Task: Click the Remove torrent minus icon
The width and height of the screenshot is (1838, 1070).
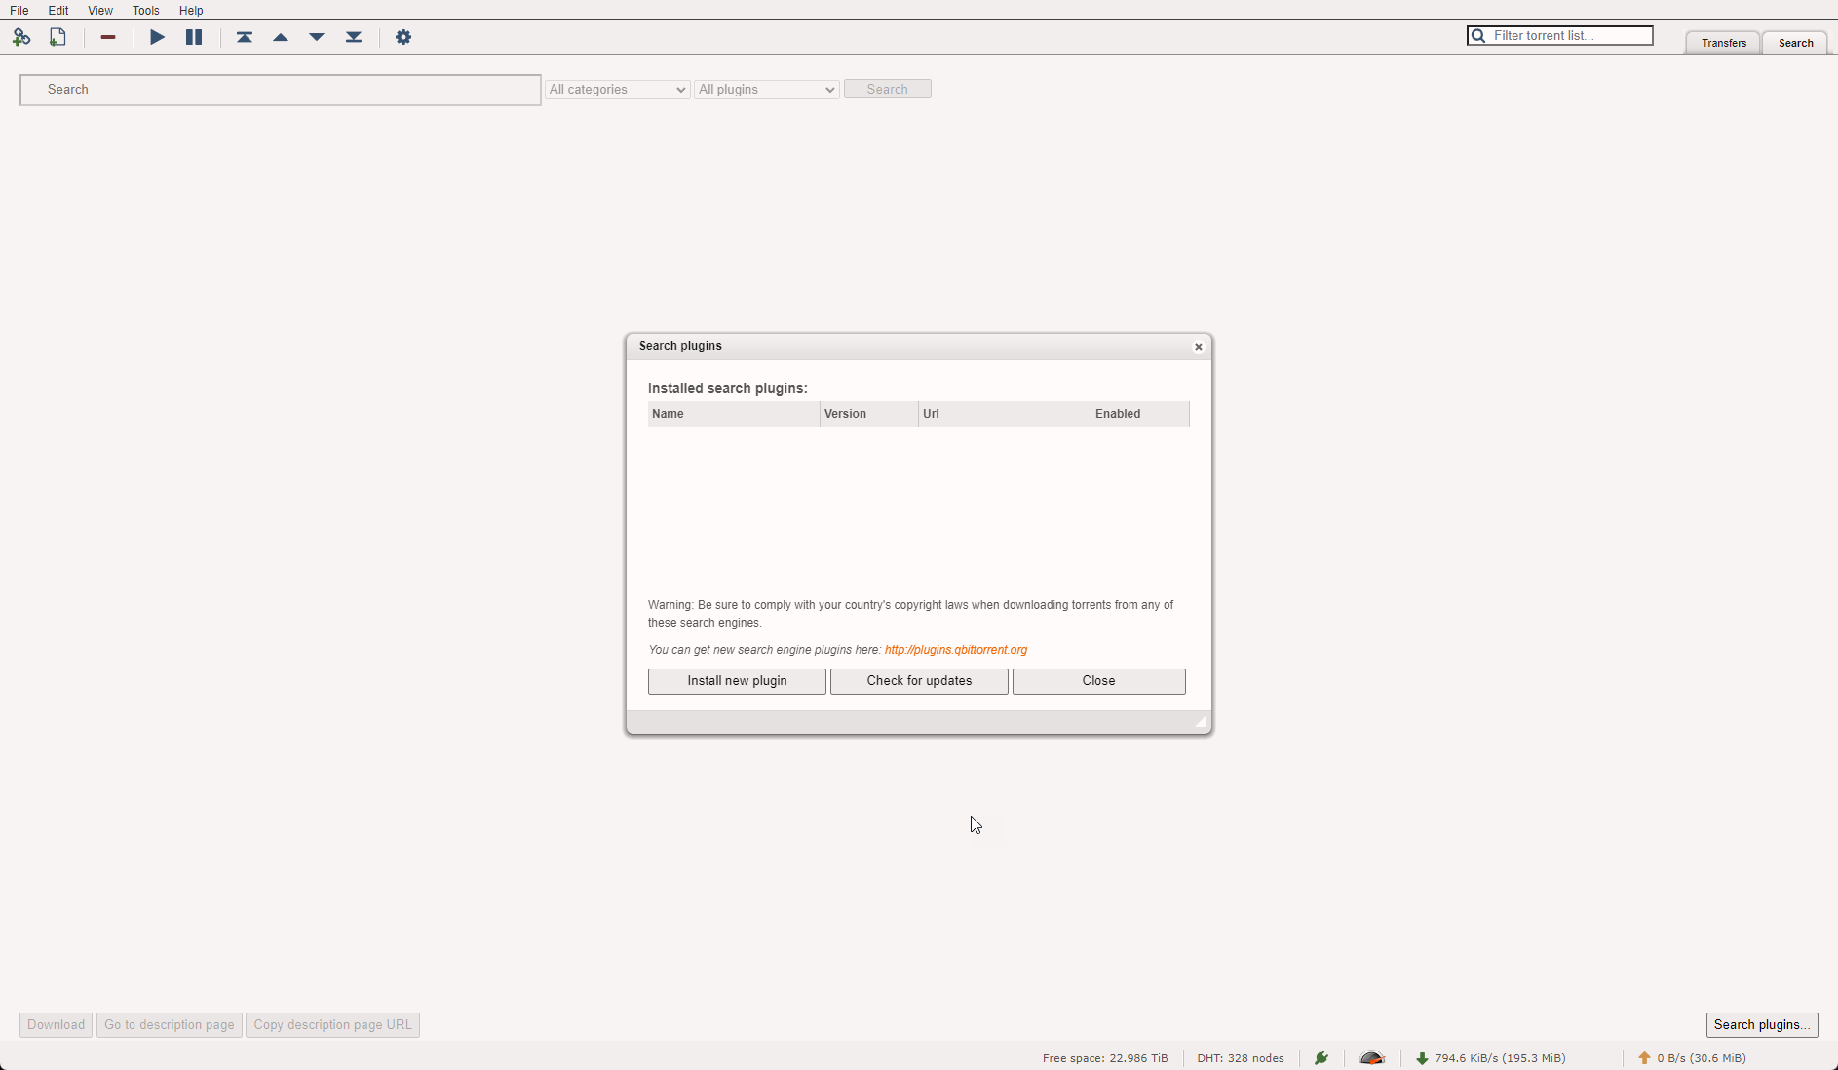Action: 108,37
